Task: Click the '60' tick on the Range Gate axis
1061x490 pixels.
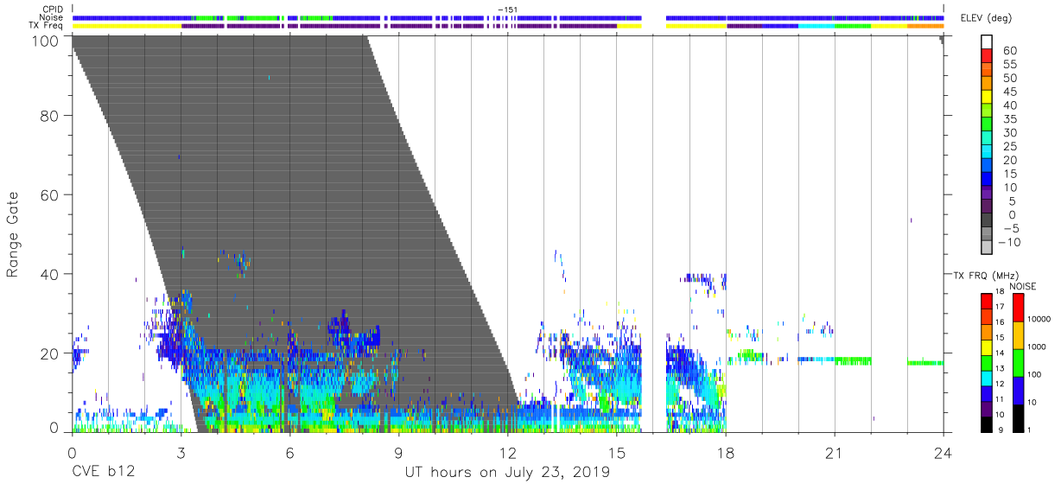Action: [49, 194]
